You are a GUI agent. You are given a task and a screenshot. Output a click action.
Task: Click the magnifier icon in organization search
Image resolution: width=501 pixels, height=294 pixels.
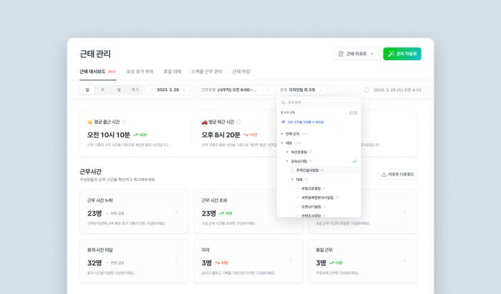(x=283, y=103)
